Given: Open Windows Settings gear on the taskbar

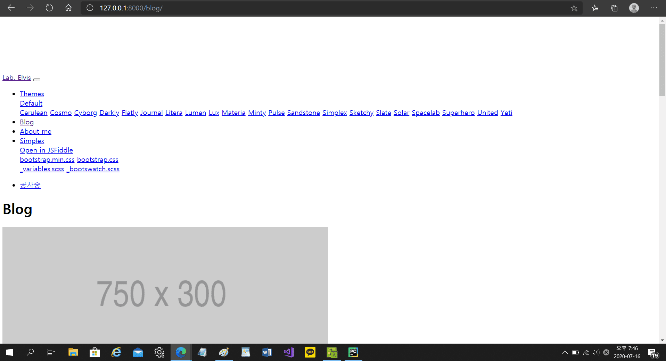Looking at the screenshot, I should (159, 352).
